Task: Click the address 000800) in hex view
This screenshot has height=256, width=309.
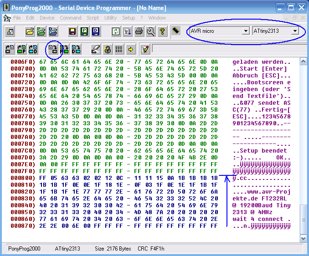Action: click(23, 178)
